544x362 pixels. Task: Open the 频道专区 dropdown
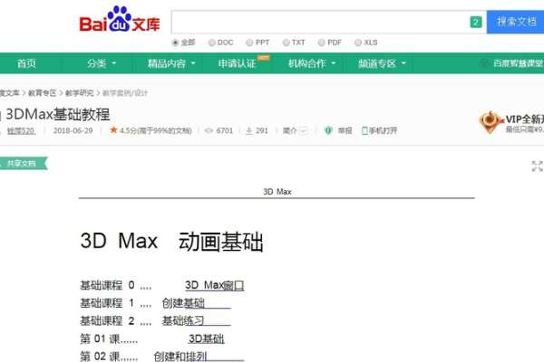point(382,63)
